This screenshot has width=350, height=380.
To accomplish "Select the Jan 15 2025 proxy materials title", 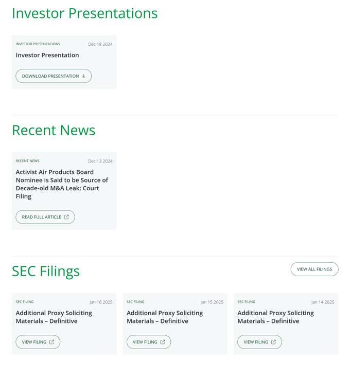I will [x=165, y=317].
